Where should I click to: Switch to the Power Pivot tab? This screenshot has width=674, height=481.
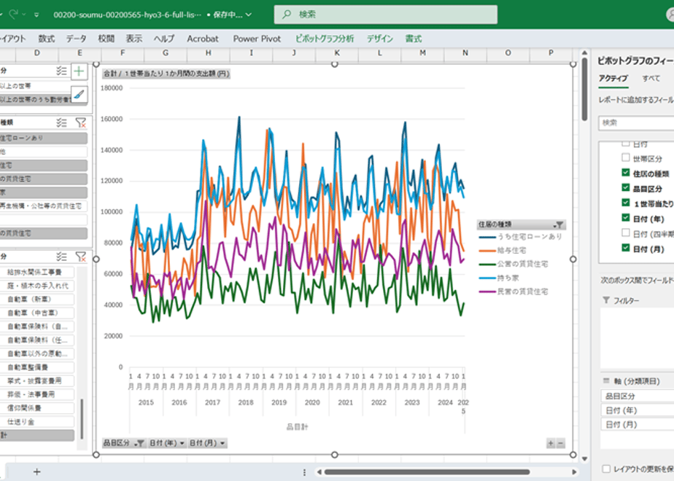257,39
